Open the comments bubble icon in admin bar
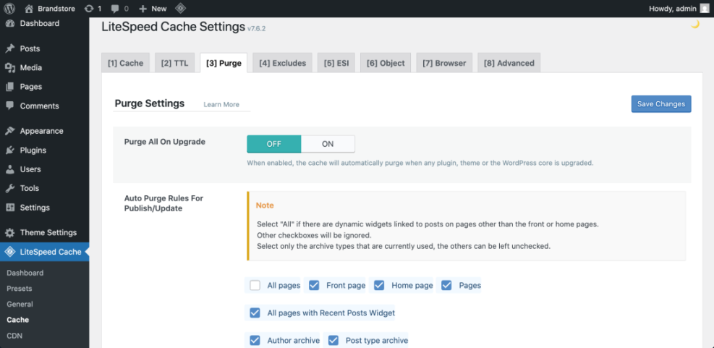 click(x=115, y=9)
